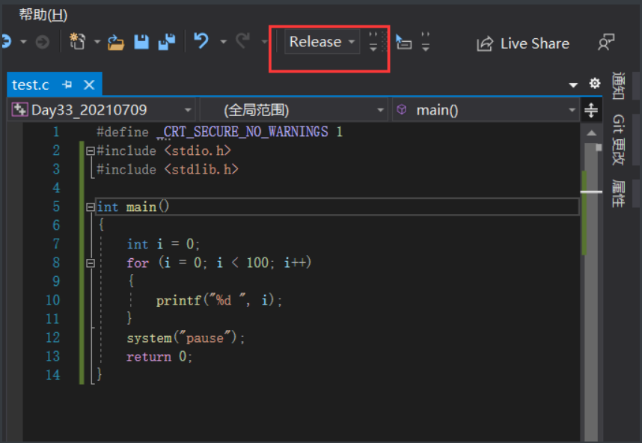Select the test.c editor tab

[x=31, y=85]
